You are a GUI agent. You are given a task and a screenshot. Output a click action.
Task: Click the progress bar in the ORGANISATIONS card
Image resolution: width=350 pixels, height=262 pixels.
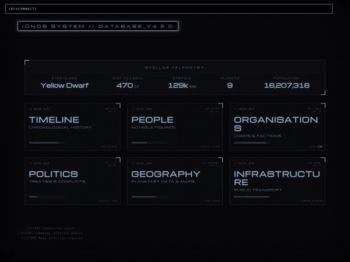tap(251, 142)
